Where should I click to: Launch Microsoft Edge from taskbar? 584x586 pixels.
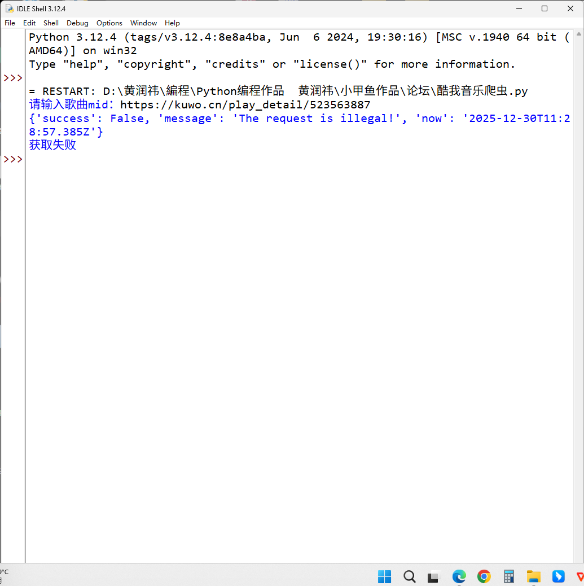459,576
